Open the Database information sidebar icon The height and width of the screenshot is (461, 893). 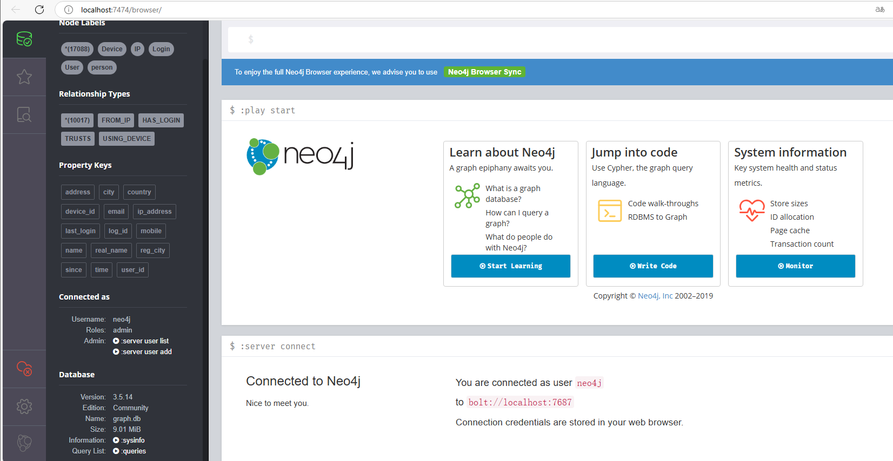coord(24,39)
